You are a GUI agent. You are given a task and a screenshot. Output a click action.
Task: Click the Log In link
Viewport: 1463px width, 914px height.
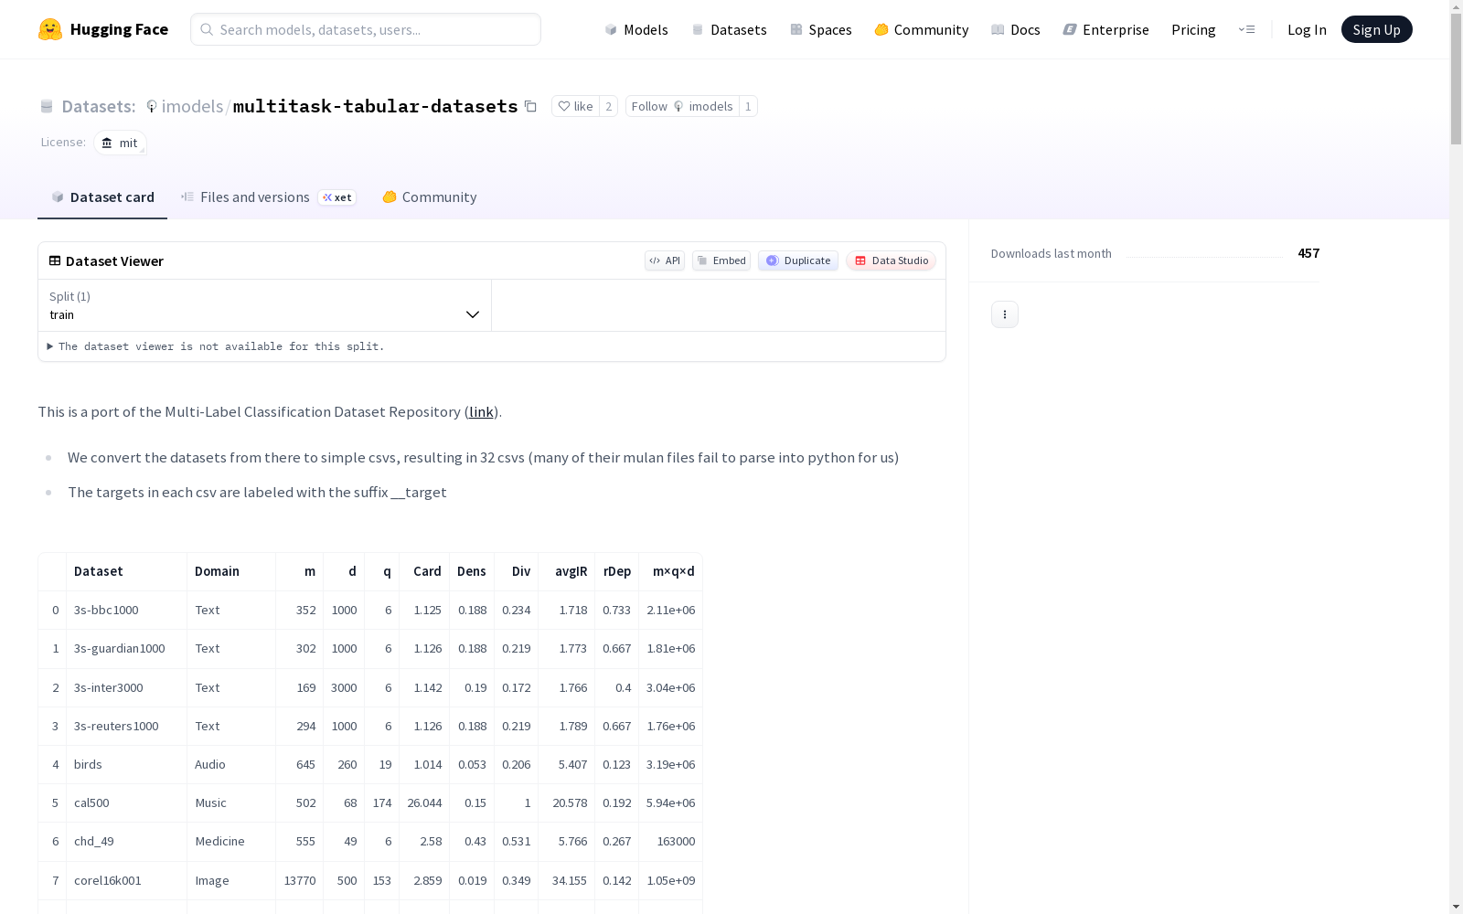(1307, 29)
